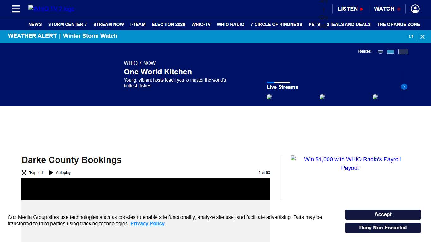This screenshot has height=242, width=431.
Task: Click the Live Streams progress indicator bar
Action: pos(278,82)
